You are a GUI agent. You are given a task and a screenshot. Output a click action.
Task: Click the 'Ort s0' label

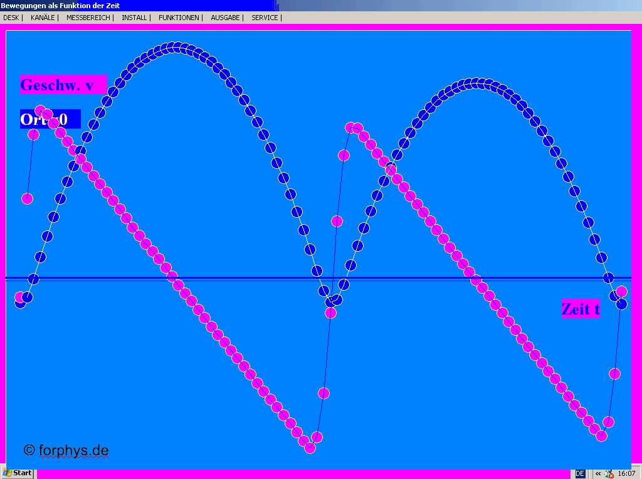(x=44, y=119)
